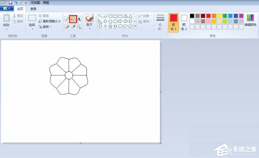Open the 旋转 rotate dropdown

(x=45, y=27)
